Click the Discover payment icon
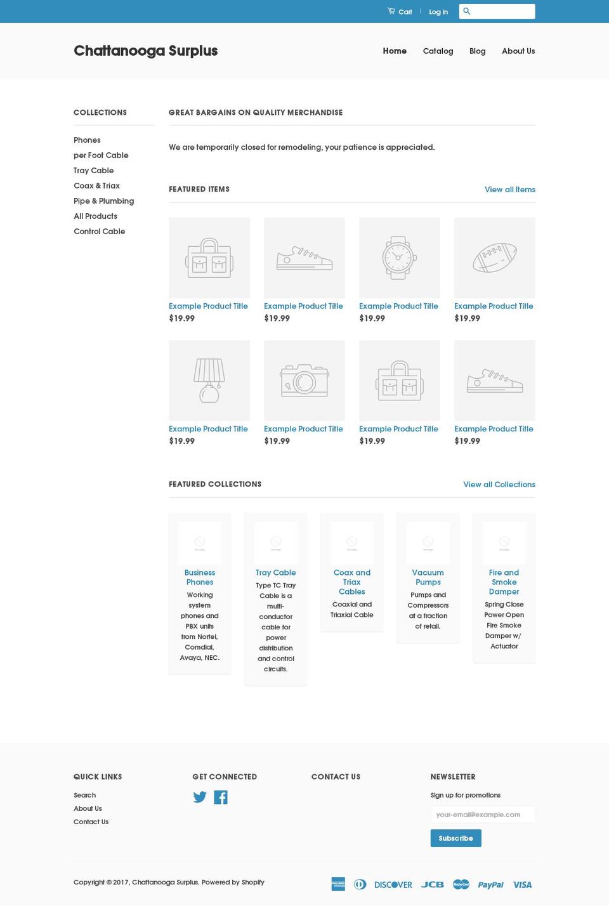 393,884
